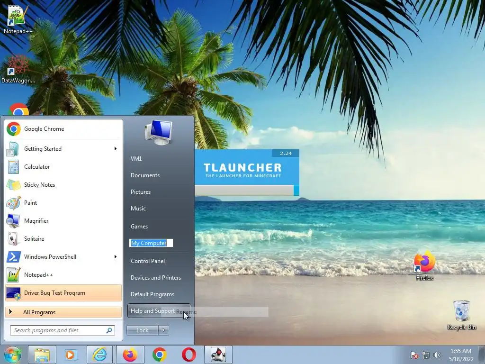Expand Windows PowerShell jump list arrow

(x=116, y=256)
